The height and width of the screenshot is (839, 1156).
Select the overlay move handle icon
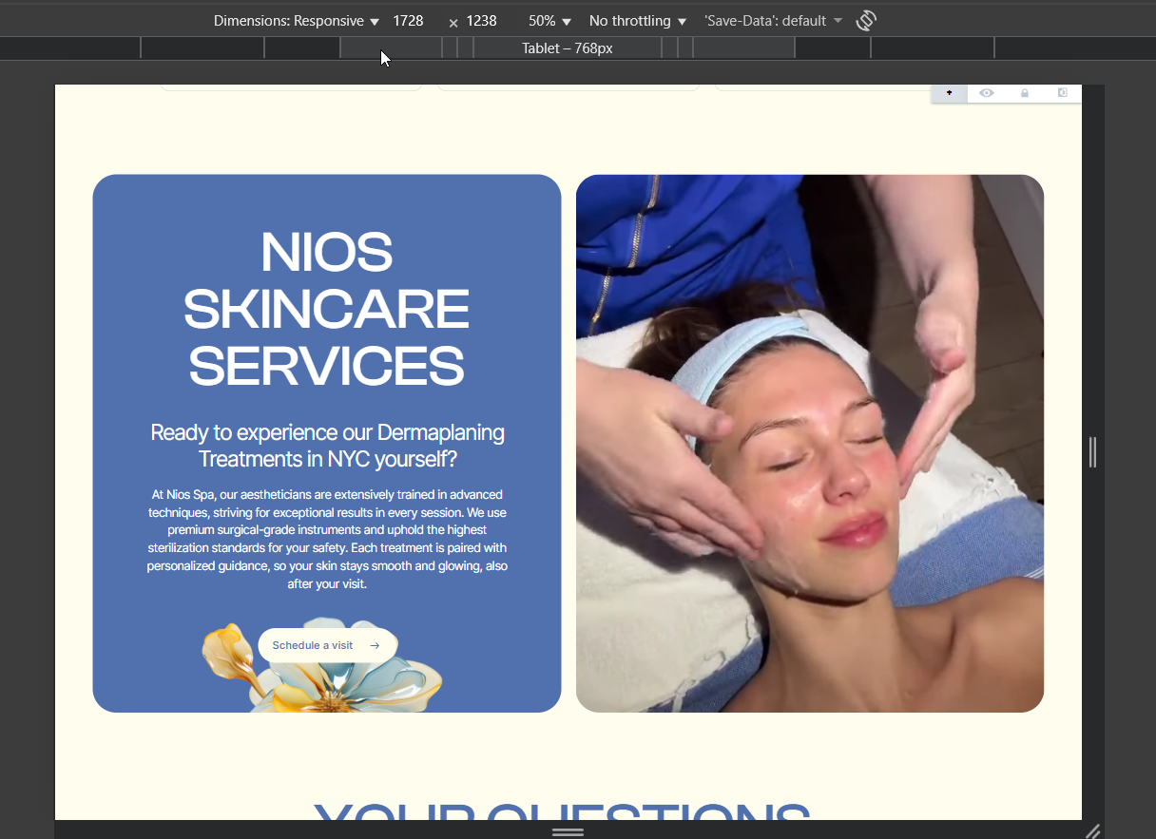pos(949,93)
